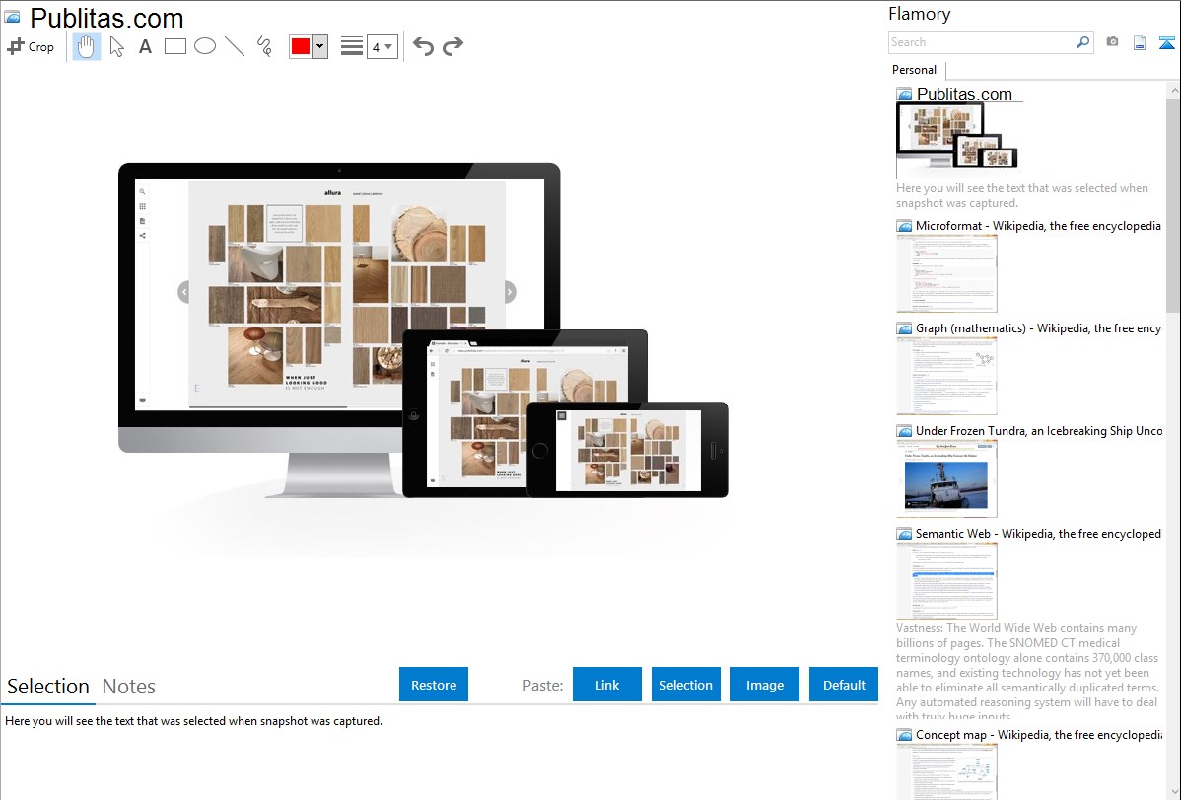Undo the last annotation

coord(423,46)
